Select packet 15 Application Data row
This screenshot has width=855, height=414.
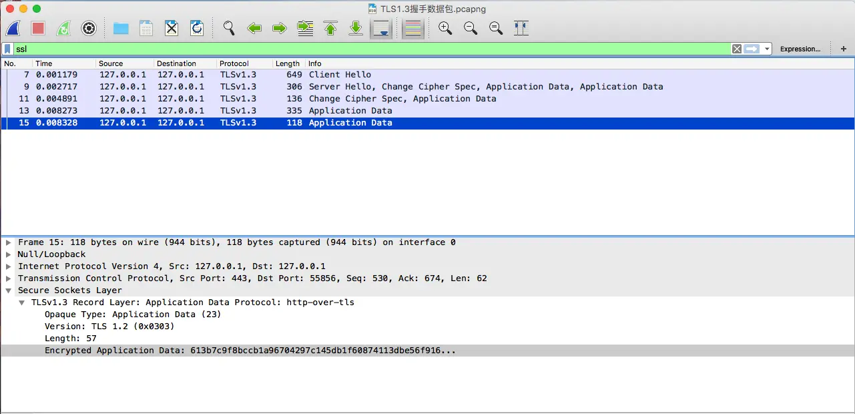[x=427, y=123]
